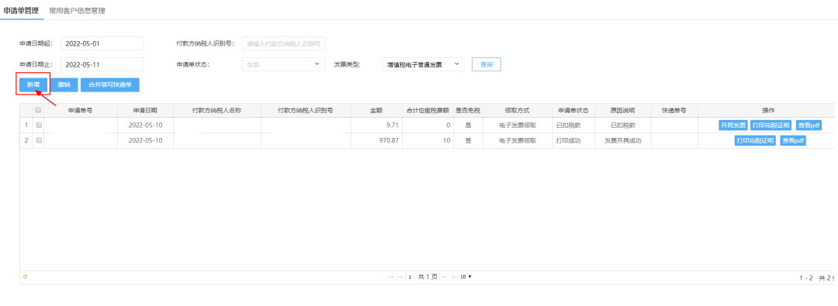Click 电子发票领取 cell in row 2

[x=518, y=141]
